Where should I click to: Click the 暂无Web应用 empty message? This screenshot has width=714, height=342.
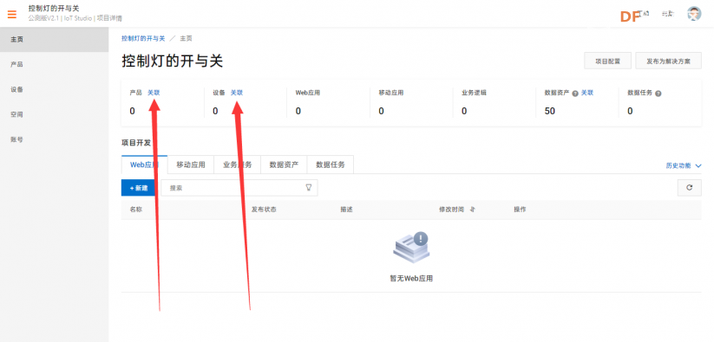[411, 279]
